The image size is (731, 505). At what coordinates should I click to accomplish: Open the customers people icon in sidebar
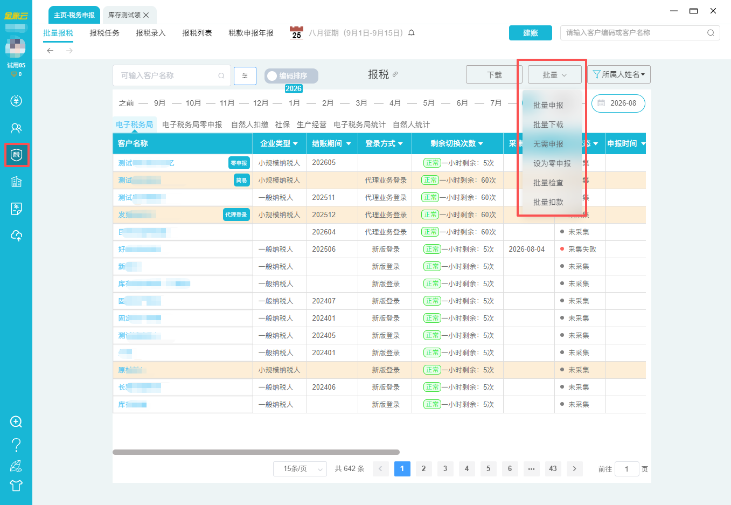pos(16,128)
